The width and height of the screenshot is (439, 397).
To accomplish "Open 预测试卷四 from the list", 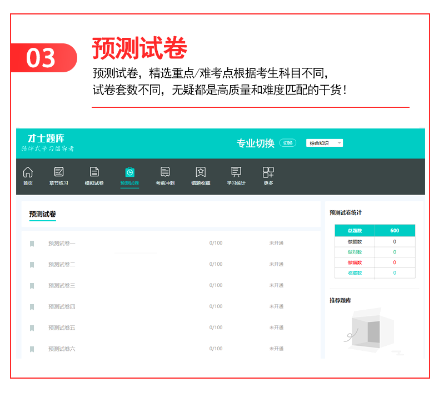I will click(62, 306).
